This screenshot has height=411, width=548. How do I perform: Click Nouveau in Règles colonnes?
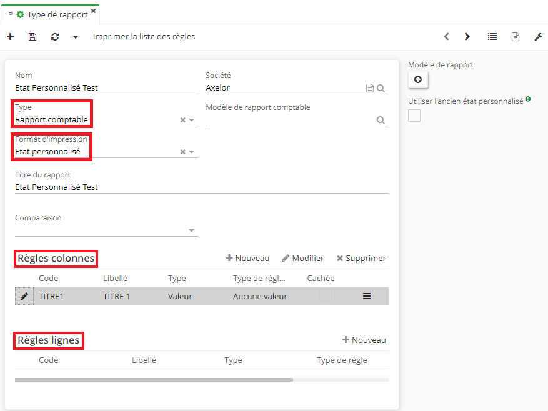point(247,258)
